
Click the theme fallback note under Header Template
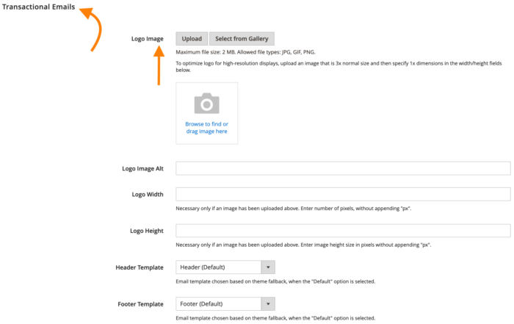(x=275, y=281)
